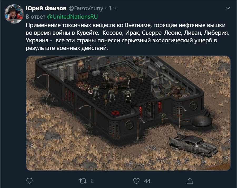
Task: Open the @UnitedNationsRU mention link
Action: click(x=72, y=17)
